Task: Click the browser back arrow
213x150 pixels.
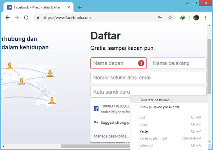Action: (8, 18)
